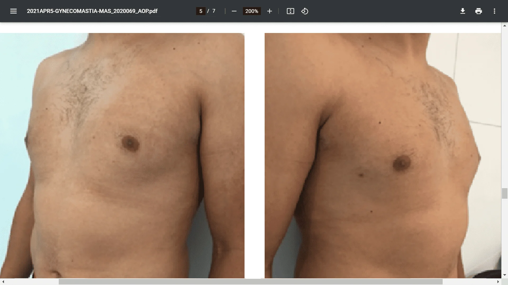Print the current document
508x285 pixels.
(479, 11)
